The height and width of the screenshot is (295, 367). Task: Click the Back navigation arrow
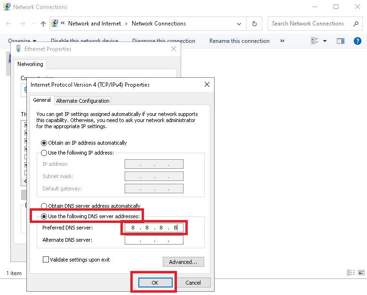pos(9,24)
